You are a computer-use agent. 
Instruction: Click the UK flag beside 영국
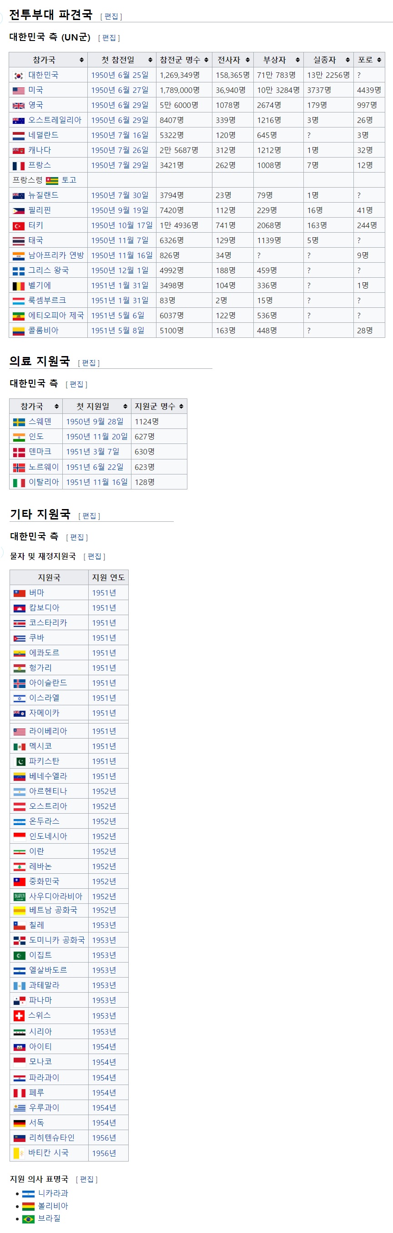pos(18,105)
